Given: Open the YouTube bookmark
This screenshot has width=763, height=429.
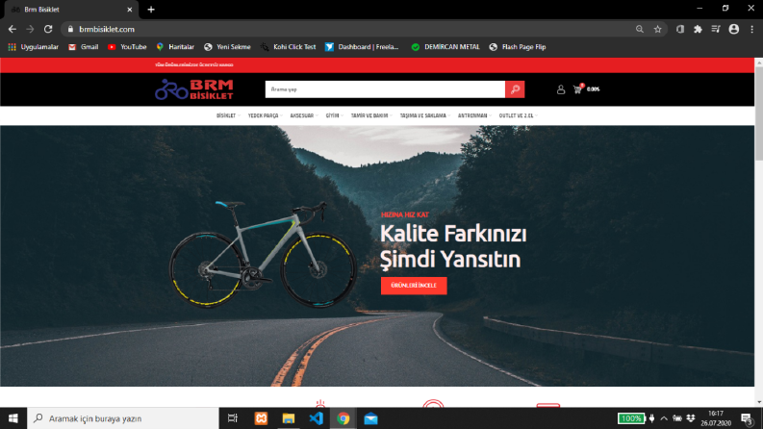Looking at the screenshot, I should pos(127,47).
